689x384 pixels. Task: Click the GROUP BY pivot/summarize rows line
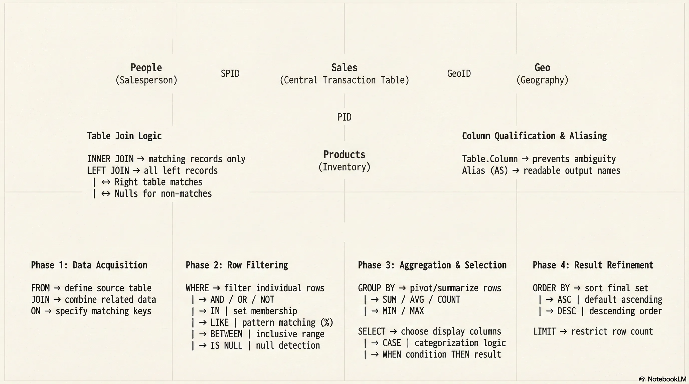[430, 288]
